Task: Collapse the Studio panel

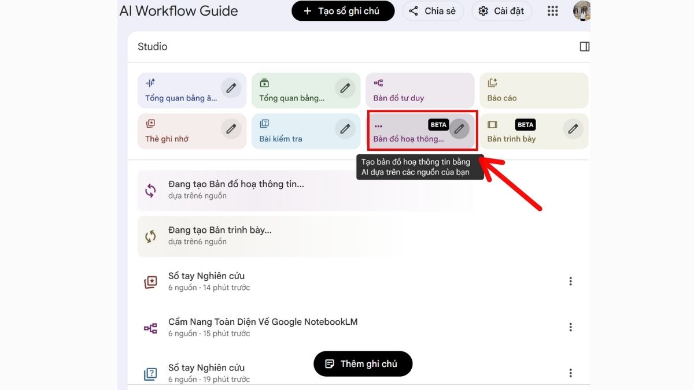Action: click(x=584, y=46)
